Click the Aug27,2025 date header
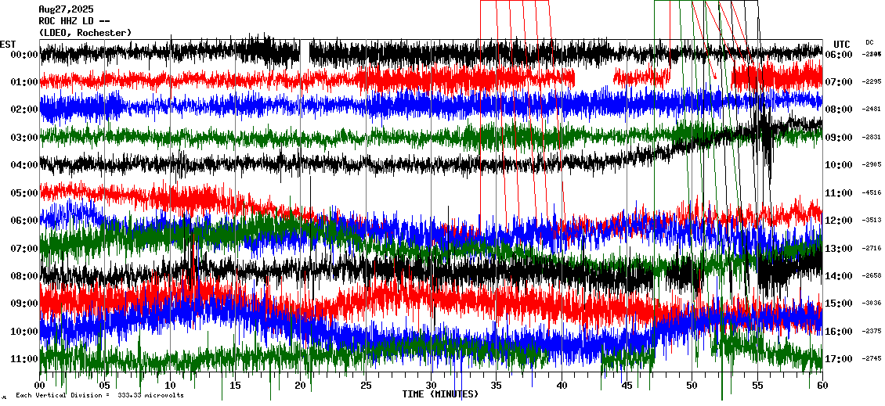 [63, 10]
